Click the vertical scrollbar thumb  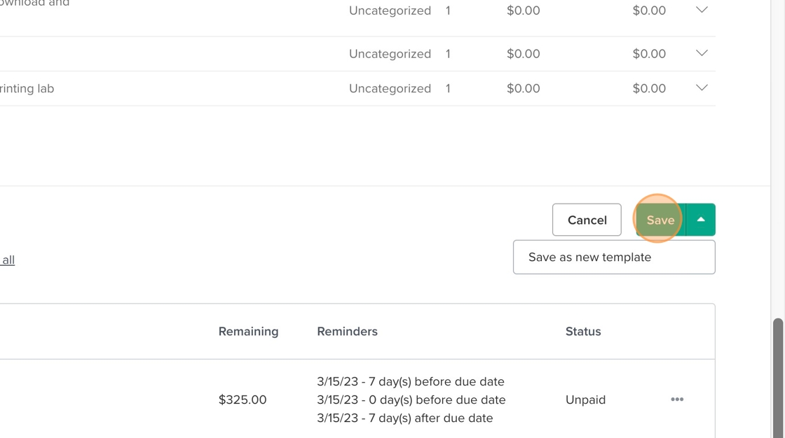coord(777,378)
